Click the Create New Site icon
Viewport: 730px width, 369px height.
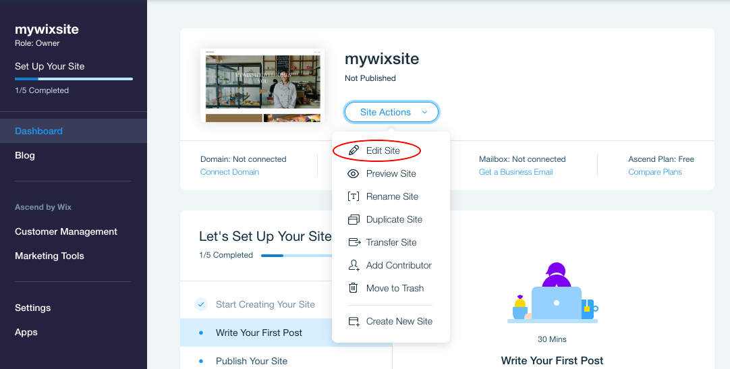click(x=354, y=321)
